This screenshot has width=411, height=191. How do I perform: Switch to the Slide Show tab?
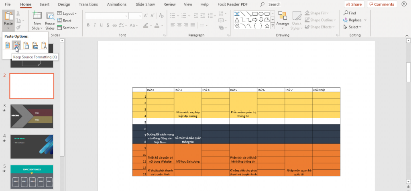(x=145, y=4)
